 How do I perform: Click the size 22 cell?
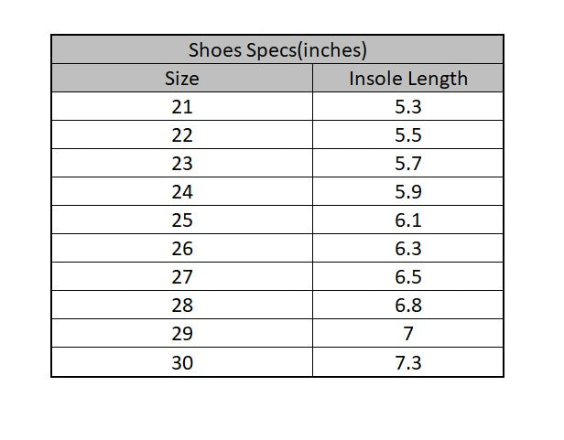point(181,135)
